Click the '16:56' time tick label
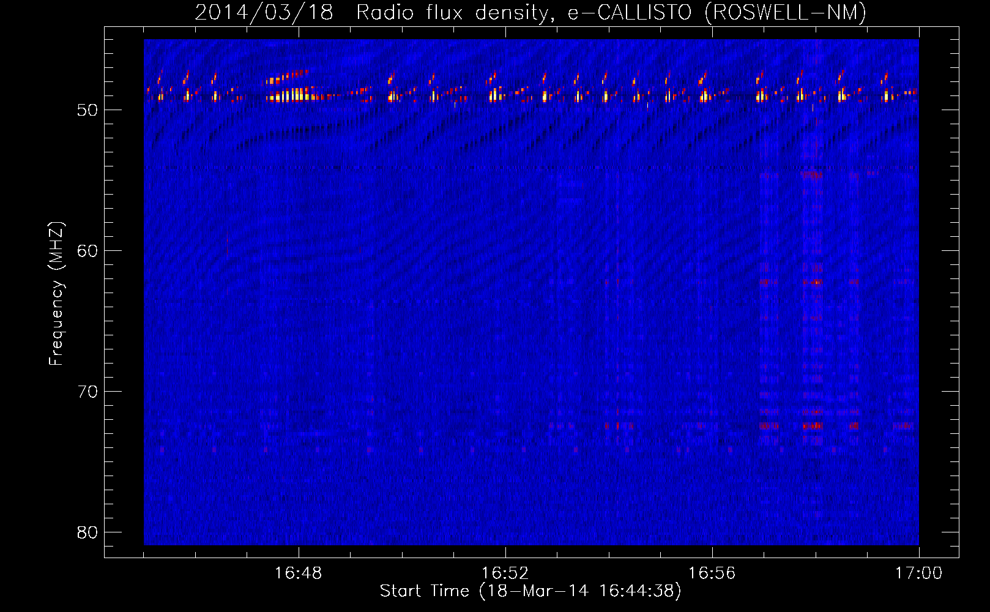Viewport: 990px width, 612px height. [712, 573]
